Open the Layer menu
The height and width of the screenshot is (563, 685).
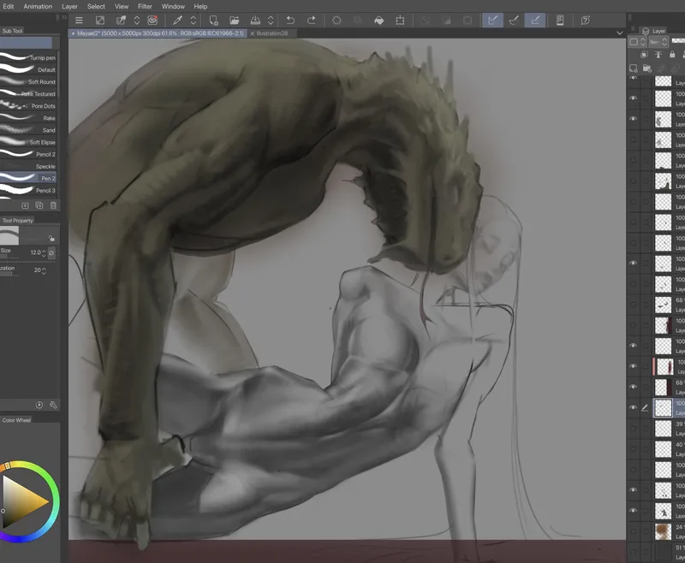69,7
